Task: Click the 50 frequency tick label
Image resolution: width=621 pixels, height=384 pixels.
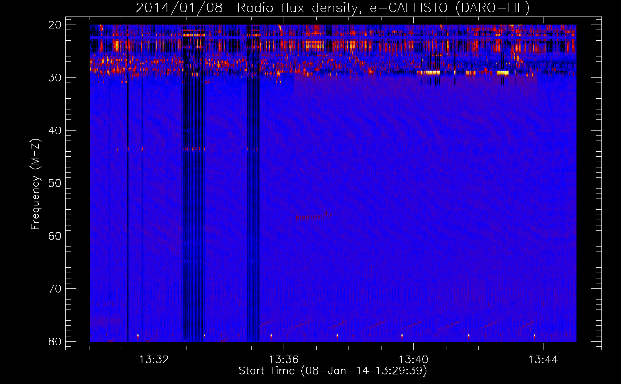Action: coord(55,183)
